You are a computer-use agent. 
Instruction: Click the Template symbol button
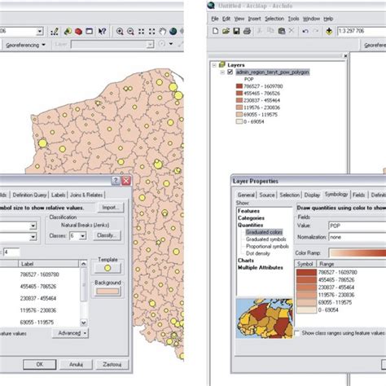click(107, 268)
